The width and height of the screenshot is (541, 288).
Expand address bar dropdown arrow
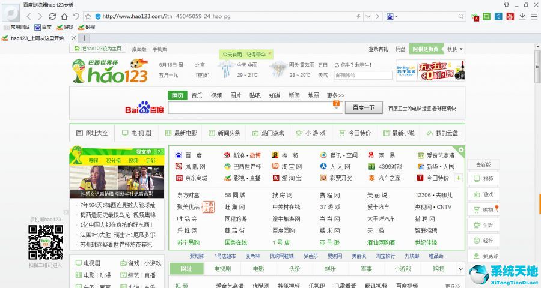(x=368, y=16)
